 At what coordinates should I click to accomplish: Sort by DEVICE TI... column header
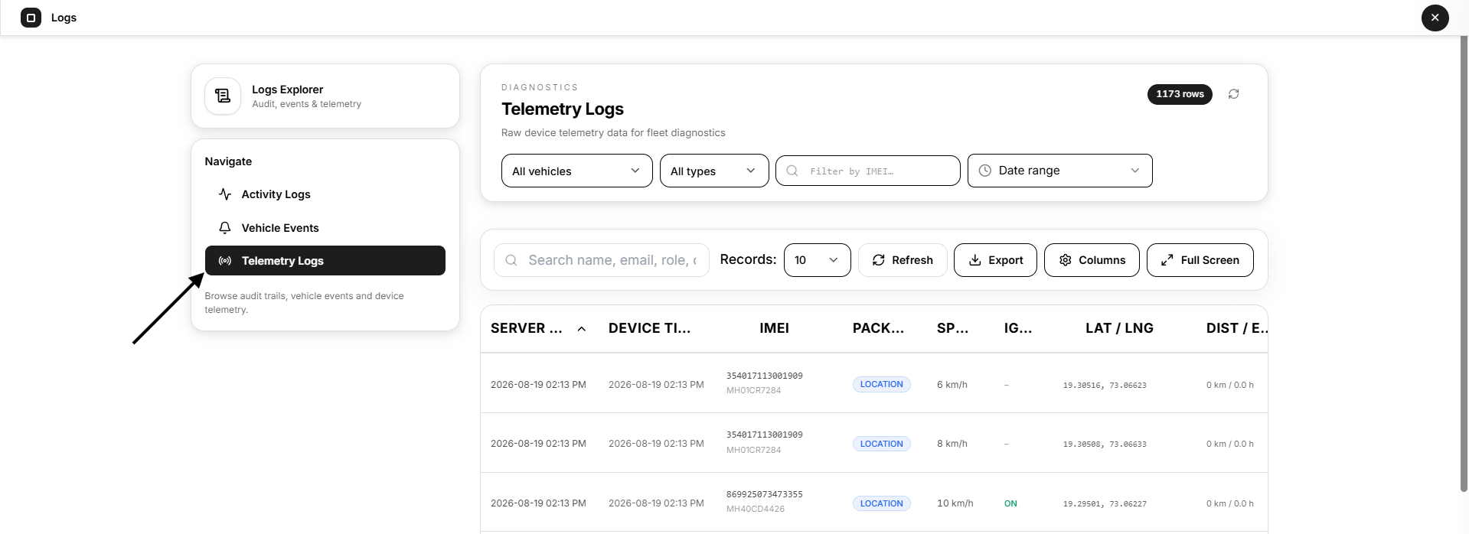click(649, 328)
